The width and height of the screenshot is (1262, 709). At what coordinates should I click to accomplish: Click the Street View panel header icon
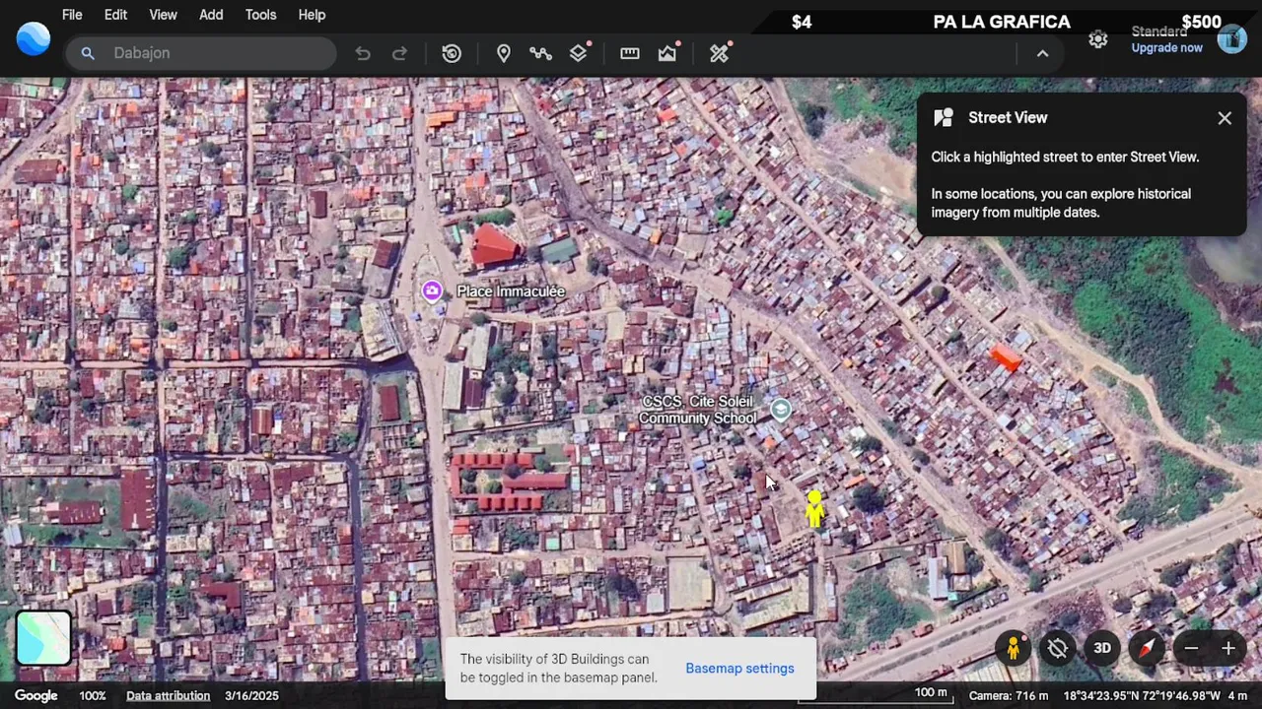(x=944, y=118)
